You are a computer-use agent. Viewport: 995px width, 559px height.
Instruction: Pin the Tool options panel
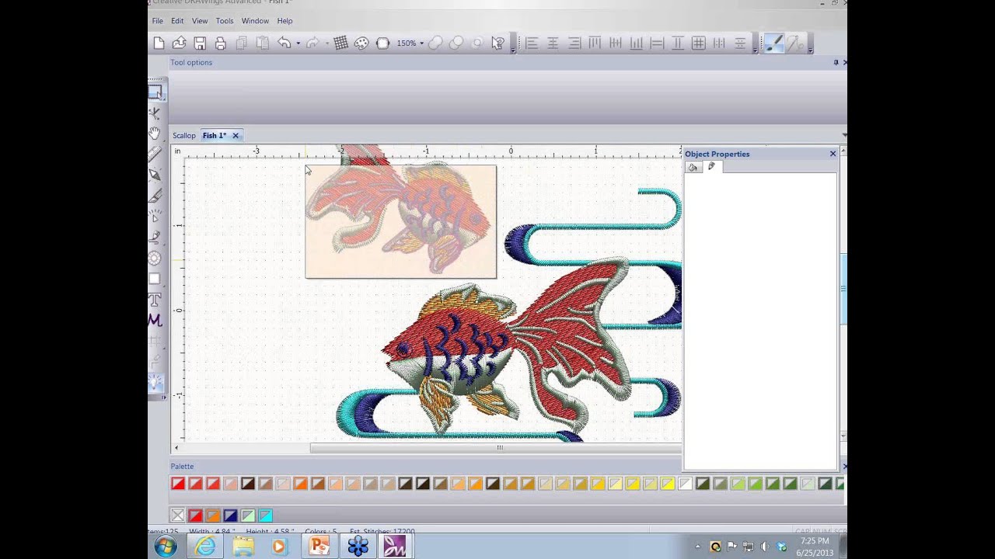point(836,62)
